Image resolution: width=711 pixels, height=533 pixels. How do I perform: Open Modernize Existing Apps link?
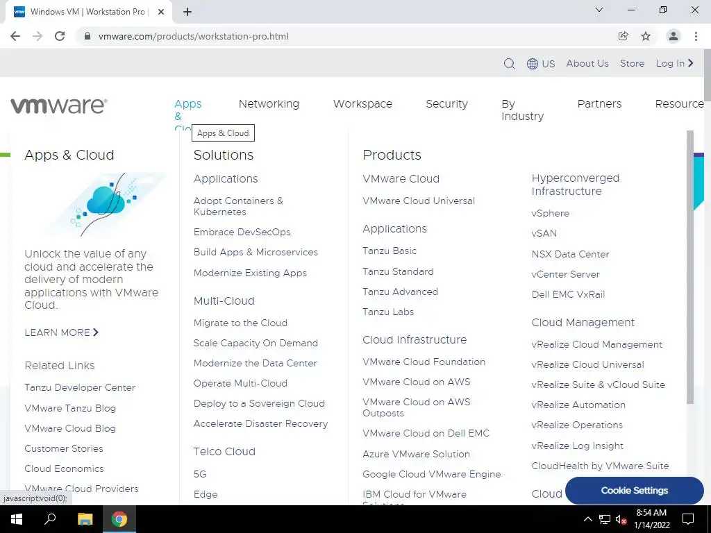coord(250,273)
